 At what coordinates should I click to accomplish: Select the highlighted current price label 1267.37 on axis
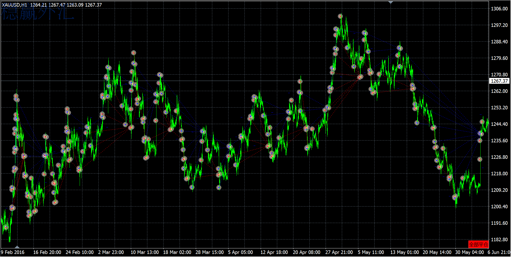499,81
